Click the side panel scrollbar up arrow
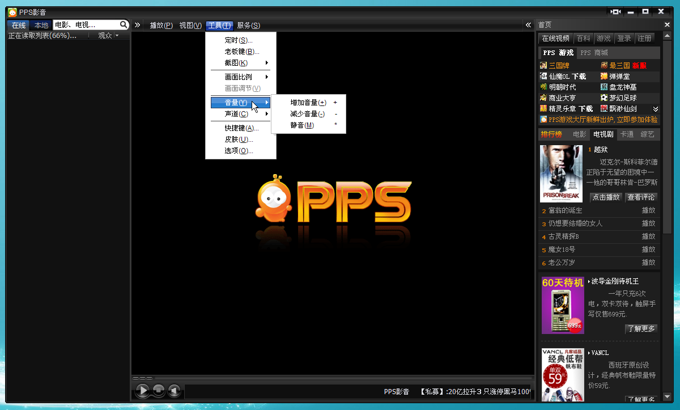Image resolution: width=680 pixels, height=410 pixels. click(666, 35)
